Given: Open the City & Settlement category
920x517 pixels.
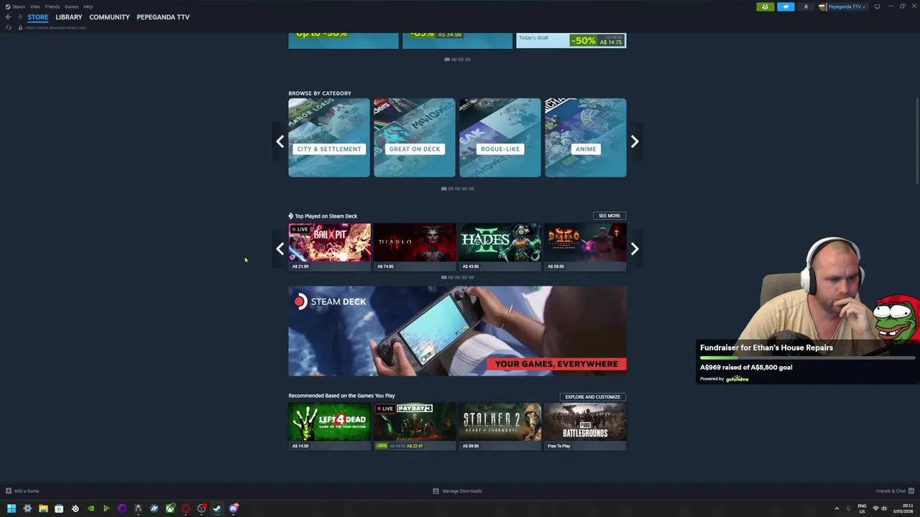Looking at the screenshot, I should pyautogui.click(x=329, y=138).
